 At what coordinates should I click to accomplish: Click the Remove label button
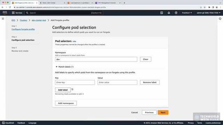coord(149,82)
